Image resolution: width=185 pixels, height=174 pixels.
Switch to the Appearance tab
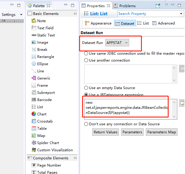point(98,23)
